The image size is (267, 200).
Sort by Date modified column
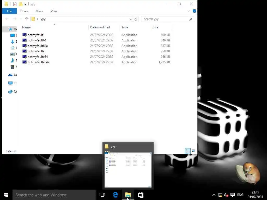click(100, 27)
